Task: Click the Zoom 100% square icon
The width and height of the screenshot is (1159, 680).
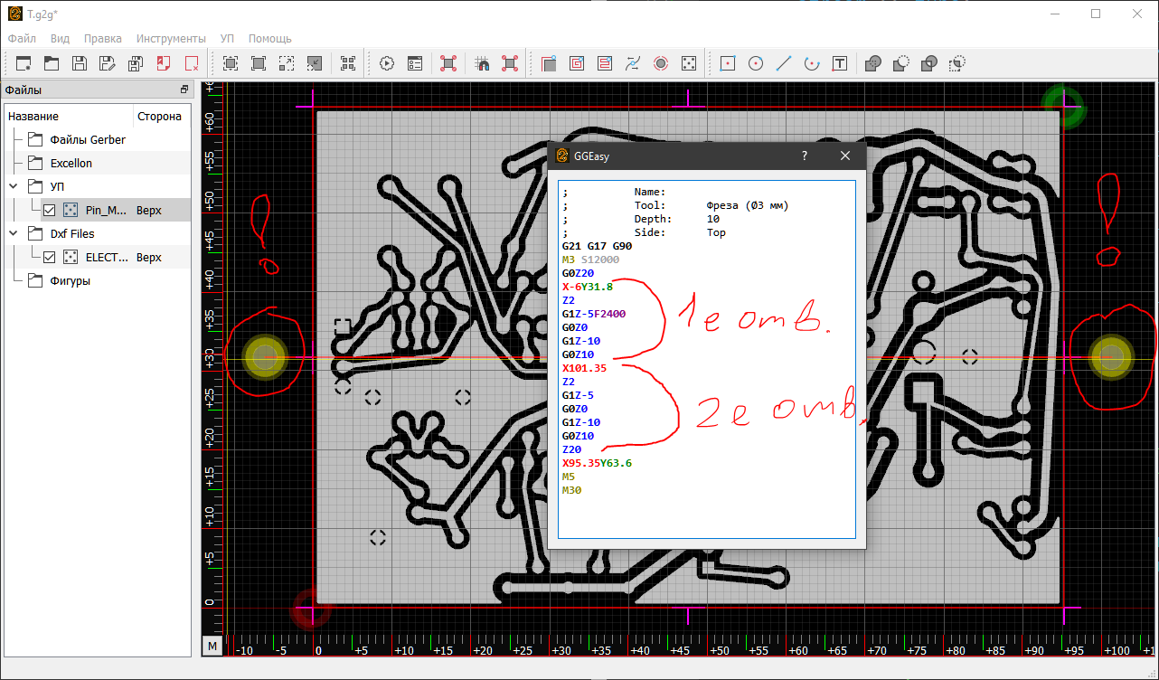Action: point(259,63)
